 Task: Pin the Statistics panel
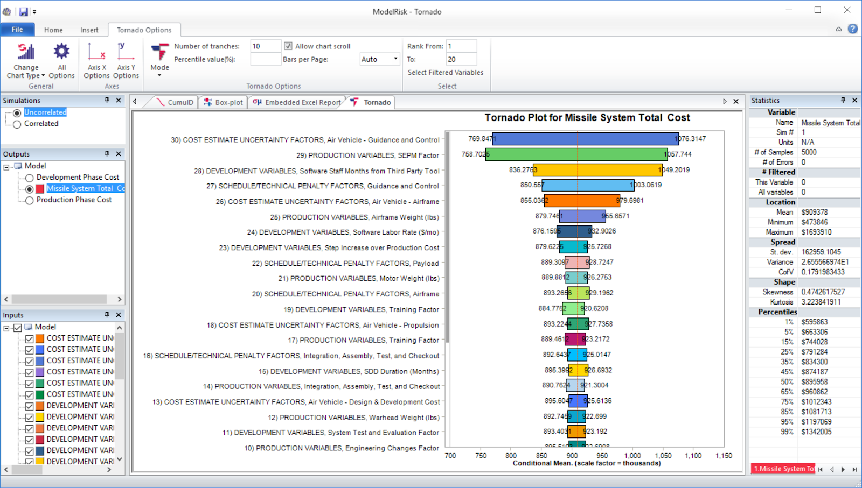(x=843, y=100)
